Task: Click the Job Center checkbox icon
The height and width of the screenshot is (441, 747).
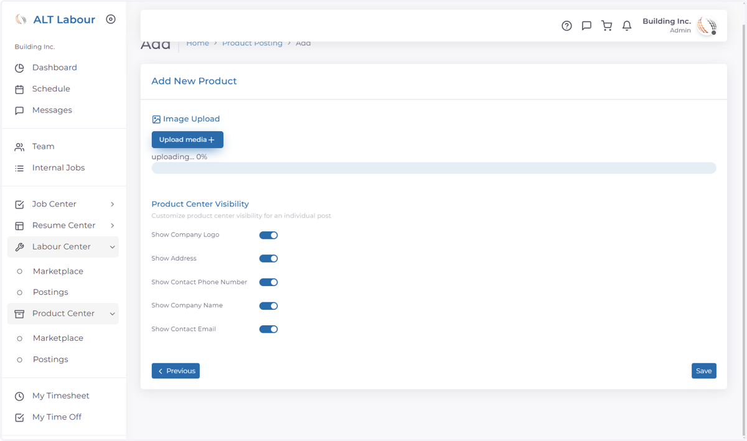Action: (19, 204)
